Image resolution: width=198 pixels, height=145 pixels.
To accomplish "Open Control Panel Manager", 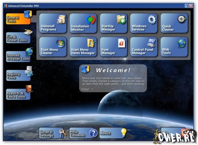I will [144, 47].
